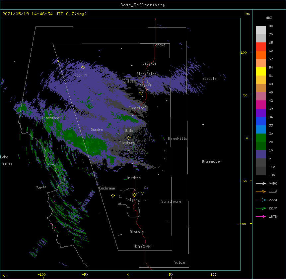286x279 pixels.
Task: Click the Calgary city label
Action: [x=133, y=200]
